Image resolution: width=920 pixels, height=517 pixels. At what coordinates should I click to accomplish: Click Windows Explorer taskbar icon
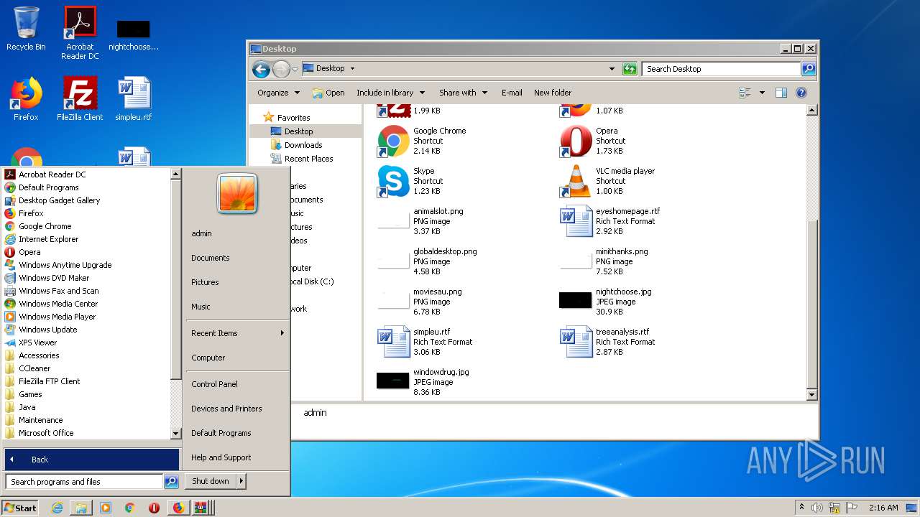81,508
